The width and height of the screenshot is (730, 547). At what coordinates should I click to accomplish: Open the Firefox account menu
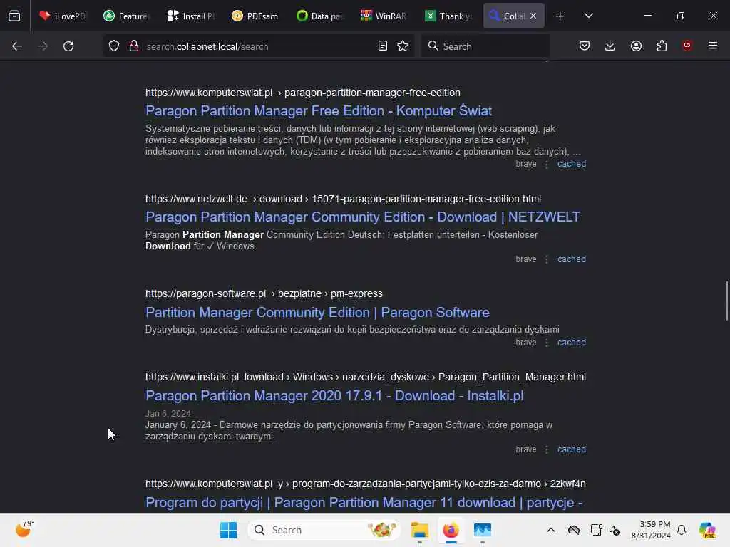click(x=636, y=46)
